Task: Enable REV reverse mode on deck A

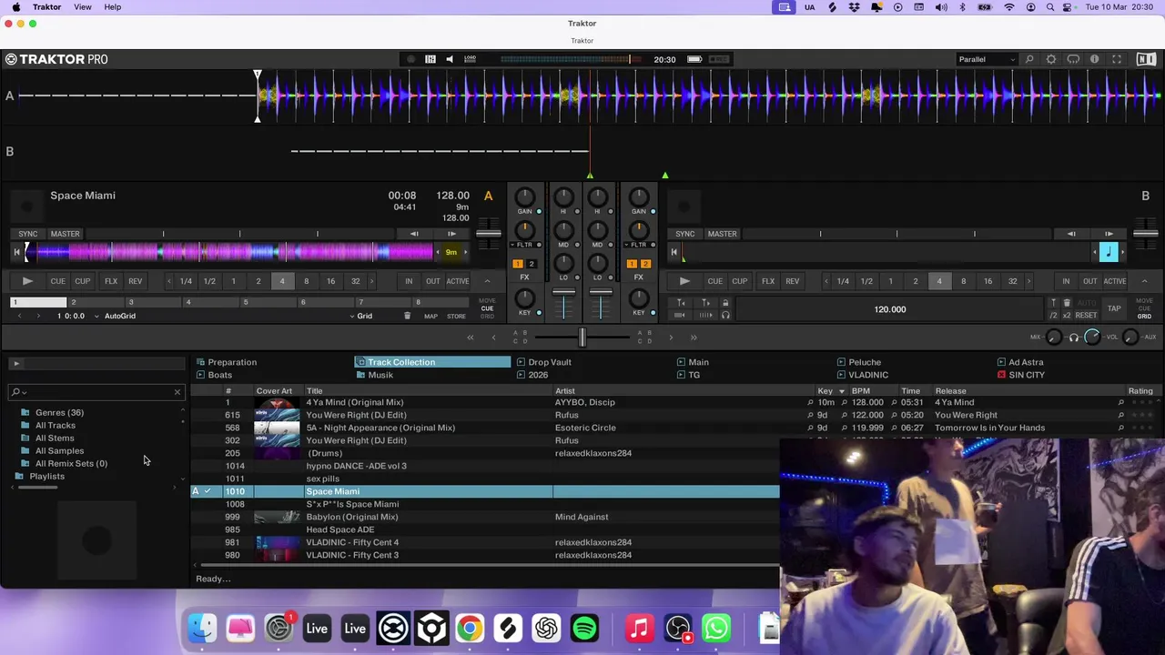Action: point(135,281)
